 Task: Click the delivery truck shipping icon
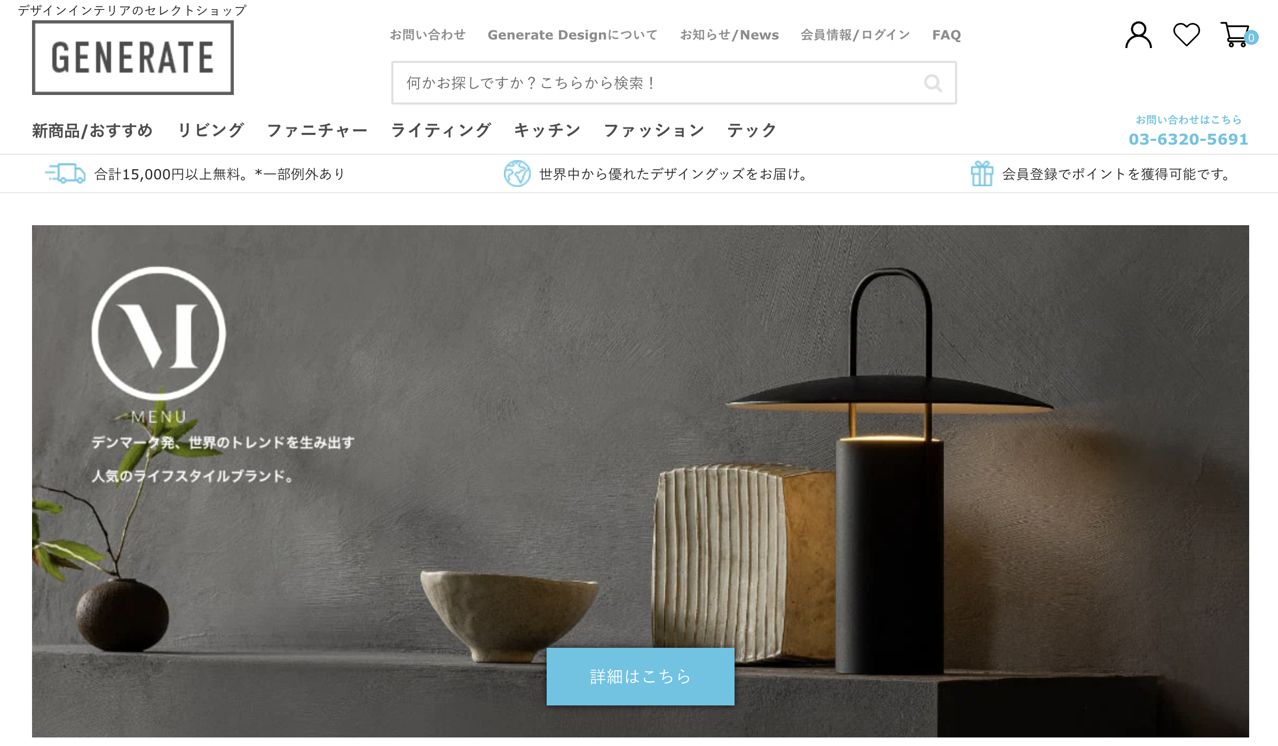tap(65, 173)
